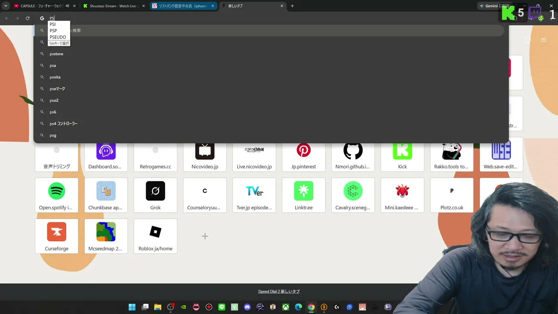Go forward with the forward arrow
The height and width of the screenshot is (314, 558).
(17, 18)
